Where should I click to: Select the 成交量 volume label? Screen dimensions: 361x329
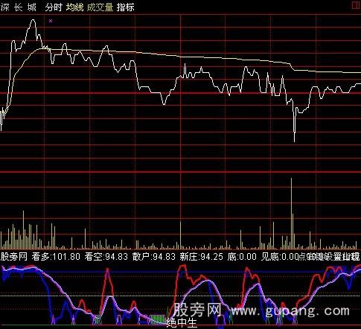pyautogui.click(x=100, y=7)
